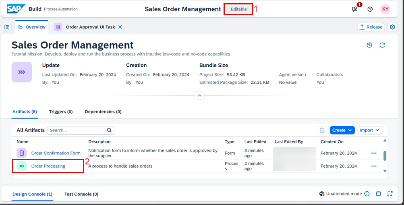Collapse the project header details
The height and width of the screenshot is (205, 404).
tap(199, 95)
